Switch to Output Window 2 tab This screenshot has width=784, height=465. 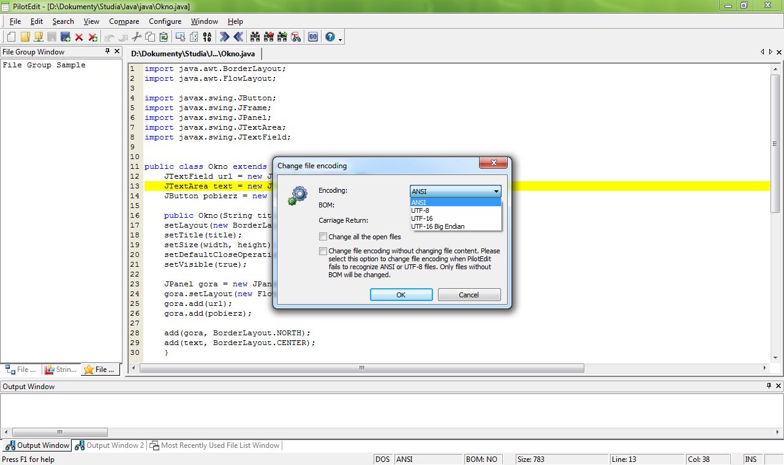pyautogui.click(x=109, y=445)
